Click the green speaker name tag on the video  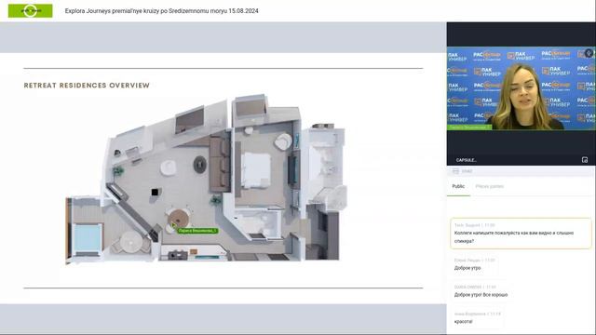coord(469,127)
